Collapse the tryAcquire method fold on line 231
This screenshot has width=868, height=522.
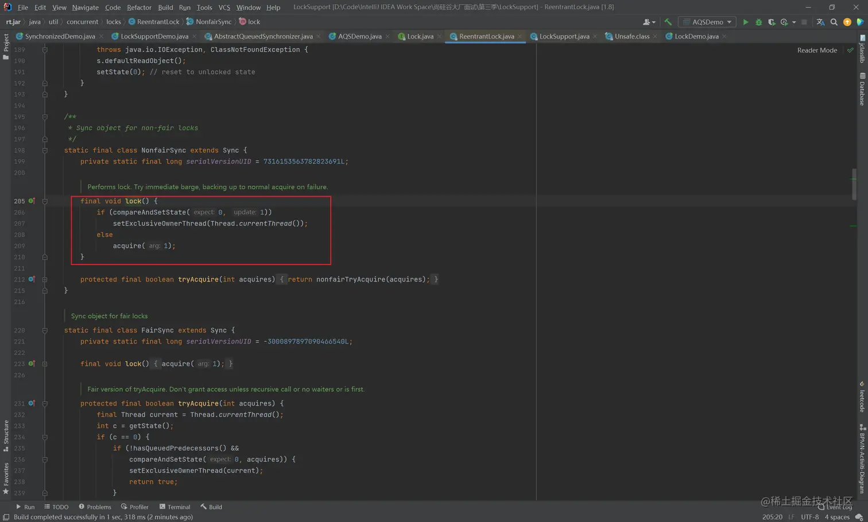click(45, 403)
